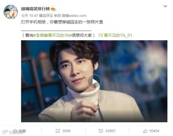Viewport: 173px width, 136px height.
Task: Click the thumbs-up like icon
Action: (x=145, y=131)
